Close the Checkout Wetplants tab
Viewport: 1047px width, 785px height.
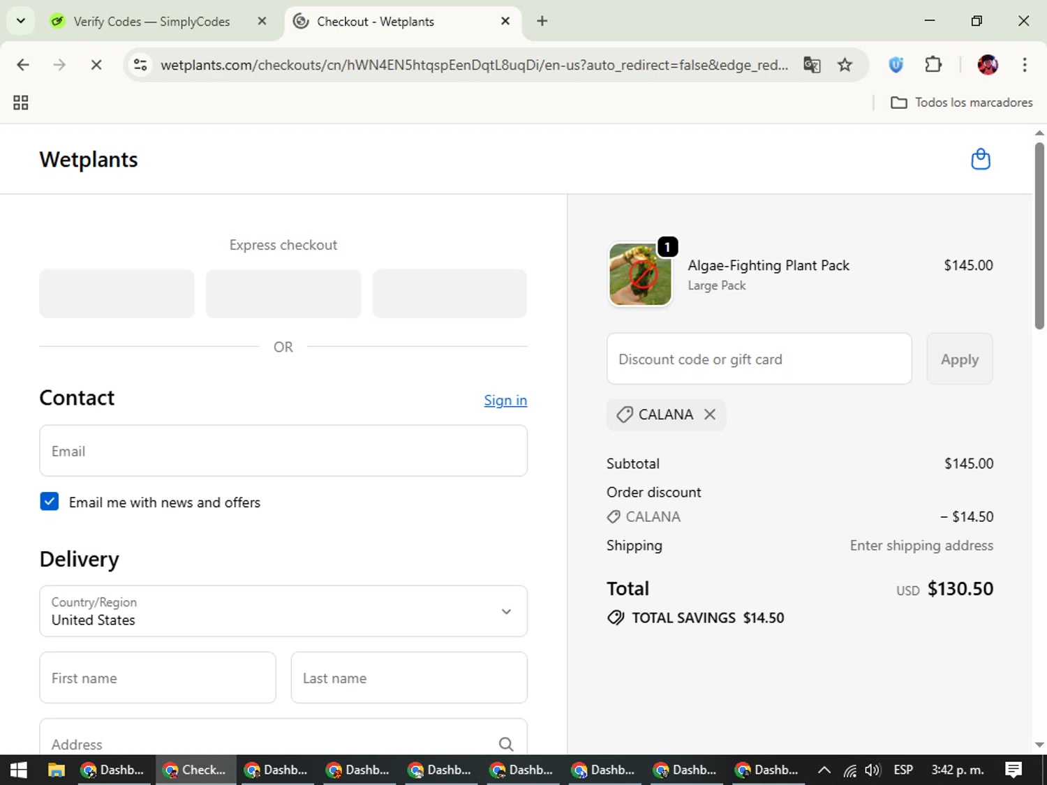505,21
